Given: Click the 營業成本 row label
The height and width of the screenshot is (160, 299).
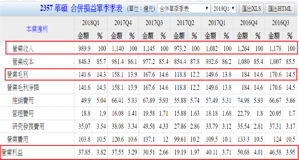Looking at the screenshot, I should click(23, 62).
